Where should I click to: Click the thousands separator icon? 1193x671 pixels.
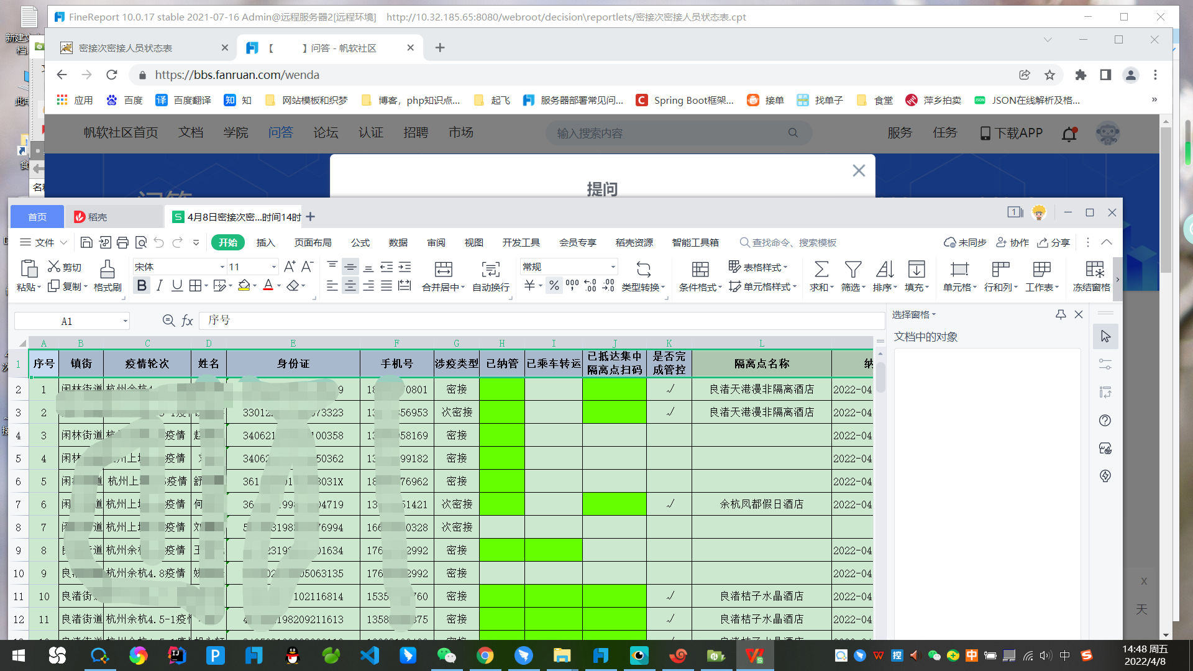(x=572, y=285)
